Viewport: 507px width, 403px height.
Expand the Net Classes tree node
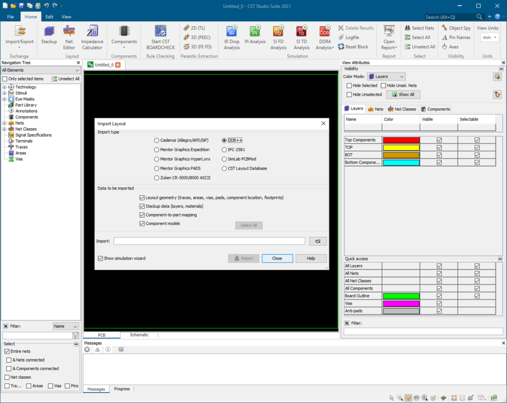3,129
